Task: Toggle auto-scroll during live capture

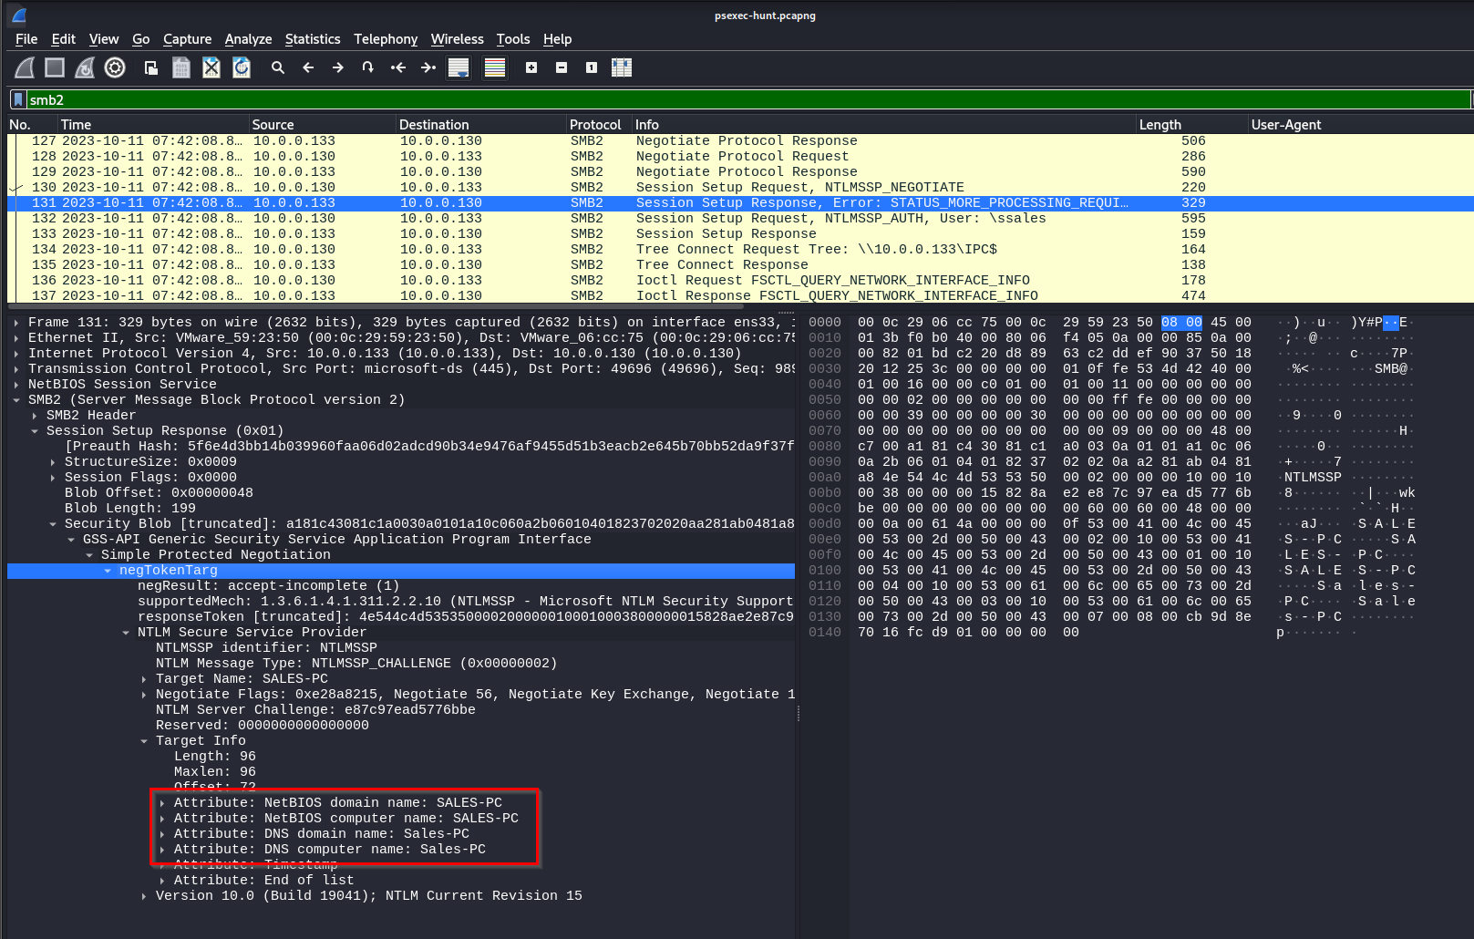Action: (459, 67)
